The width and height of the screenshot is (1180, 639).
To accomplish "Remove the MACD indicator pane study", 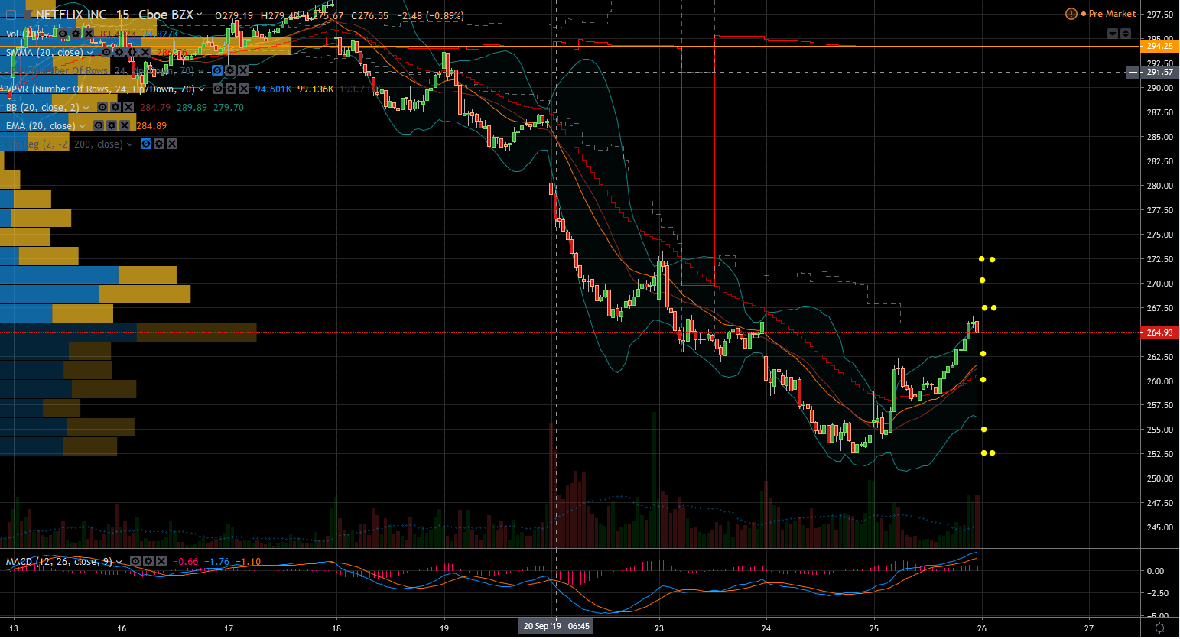I will coord(161,561).
